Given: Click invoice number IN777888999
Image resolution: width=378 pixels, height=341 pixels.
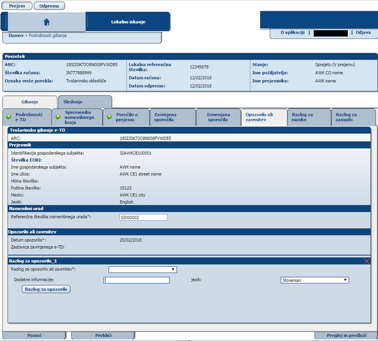Looking at the screenshot, I should [79, 73].
